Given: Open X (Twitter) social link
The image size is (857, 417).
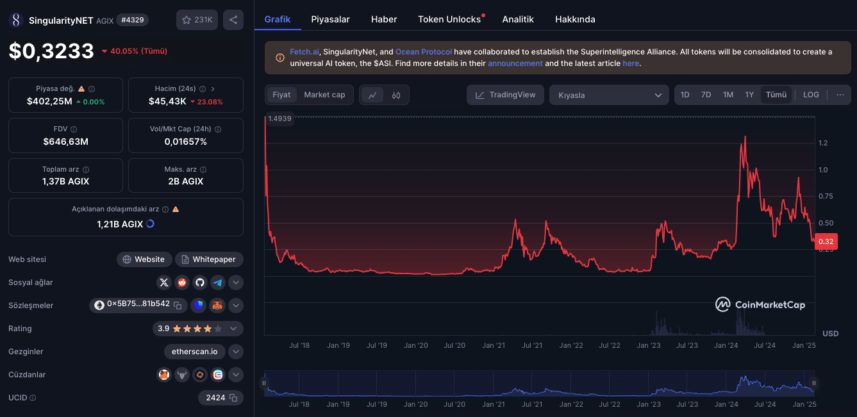Looking at the screenshot, I should point(164,282).
